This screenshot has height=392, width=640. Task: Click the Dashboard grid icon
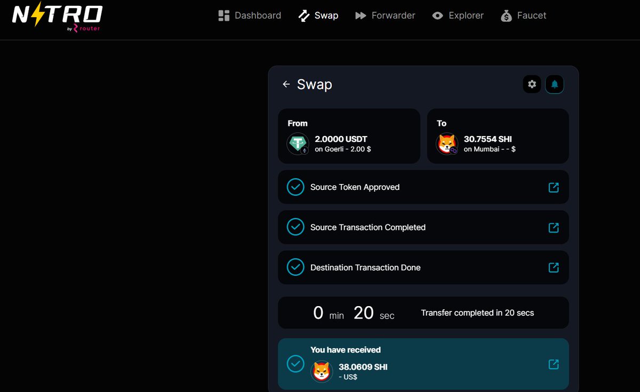pos(224,15)
